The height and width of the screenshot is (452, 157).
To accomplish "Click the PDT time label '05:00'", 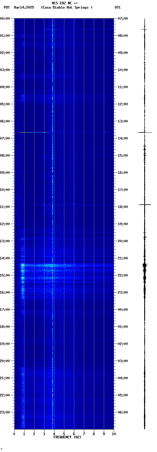I will pos(5,104).
